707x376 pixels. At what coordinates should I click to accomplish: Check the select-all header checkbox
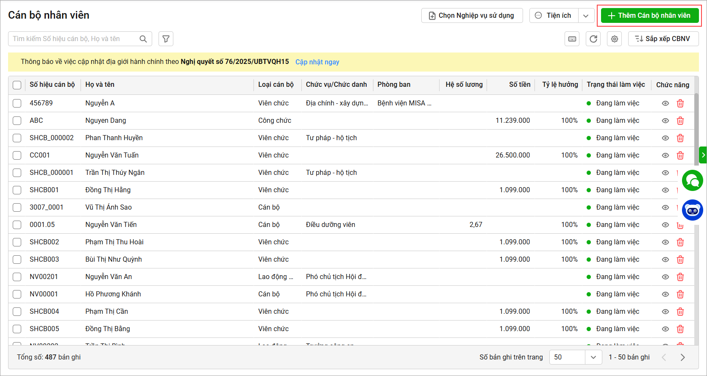[17, 85]
